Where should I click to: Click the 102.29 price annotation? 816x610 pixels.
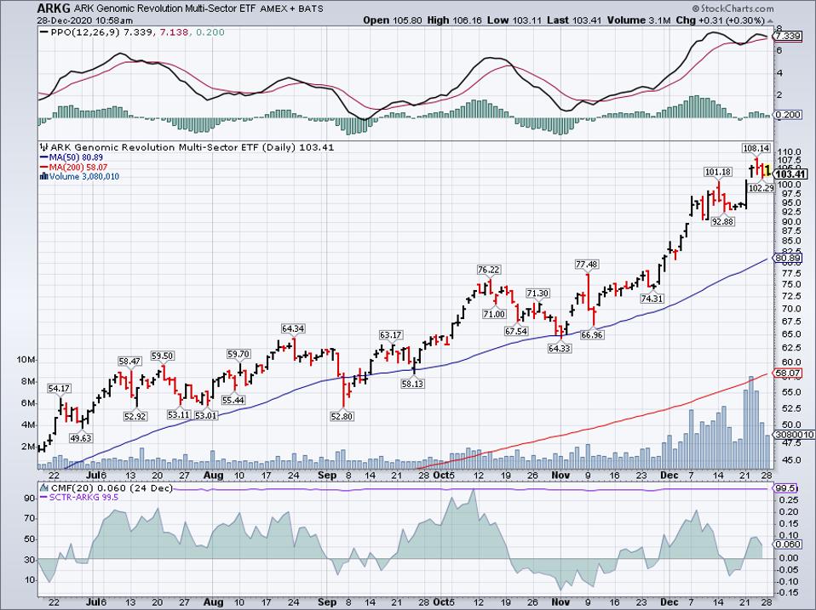(x=761, y=188)
